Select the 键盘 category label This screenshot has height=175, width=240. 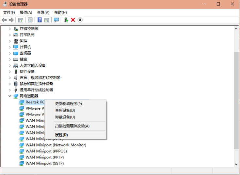[24, 59]
